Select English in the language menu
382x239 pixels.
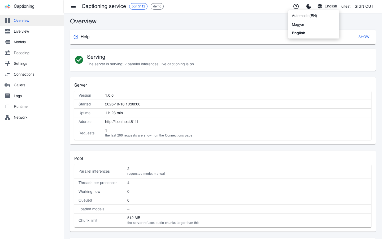[x=314, y=33]
